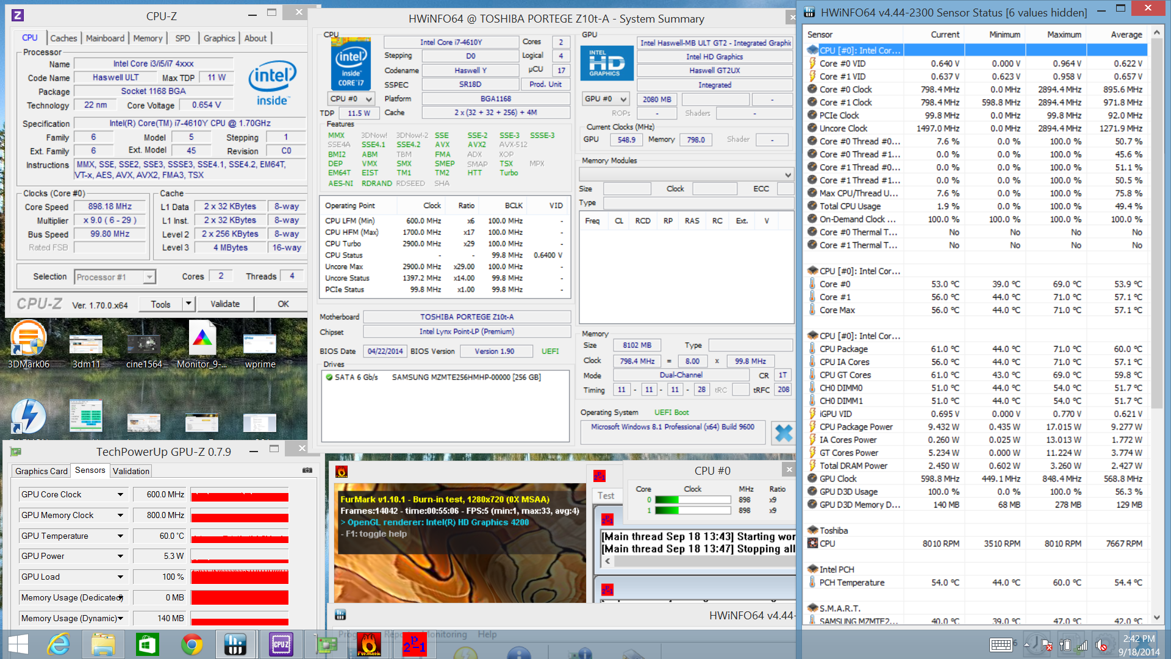Expand the GPU Power sensor dropdown

tap(120, 556)
